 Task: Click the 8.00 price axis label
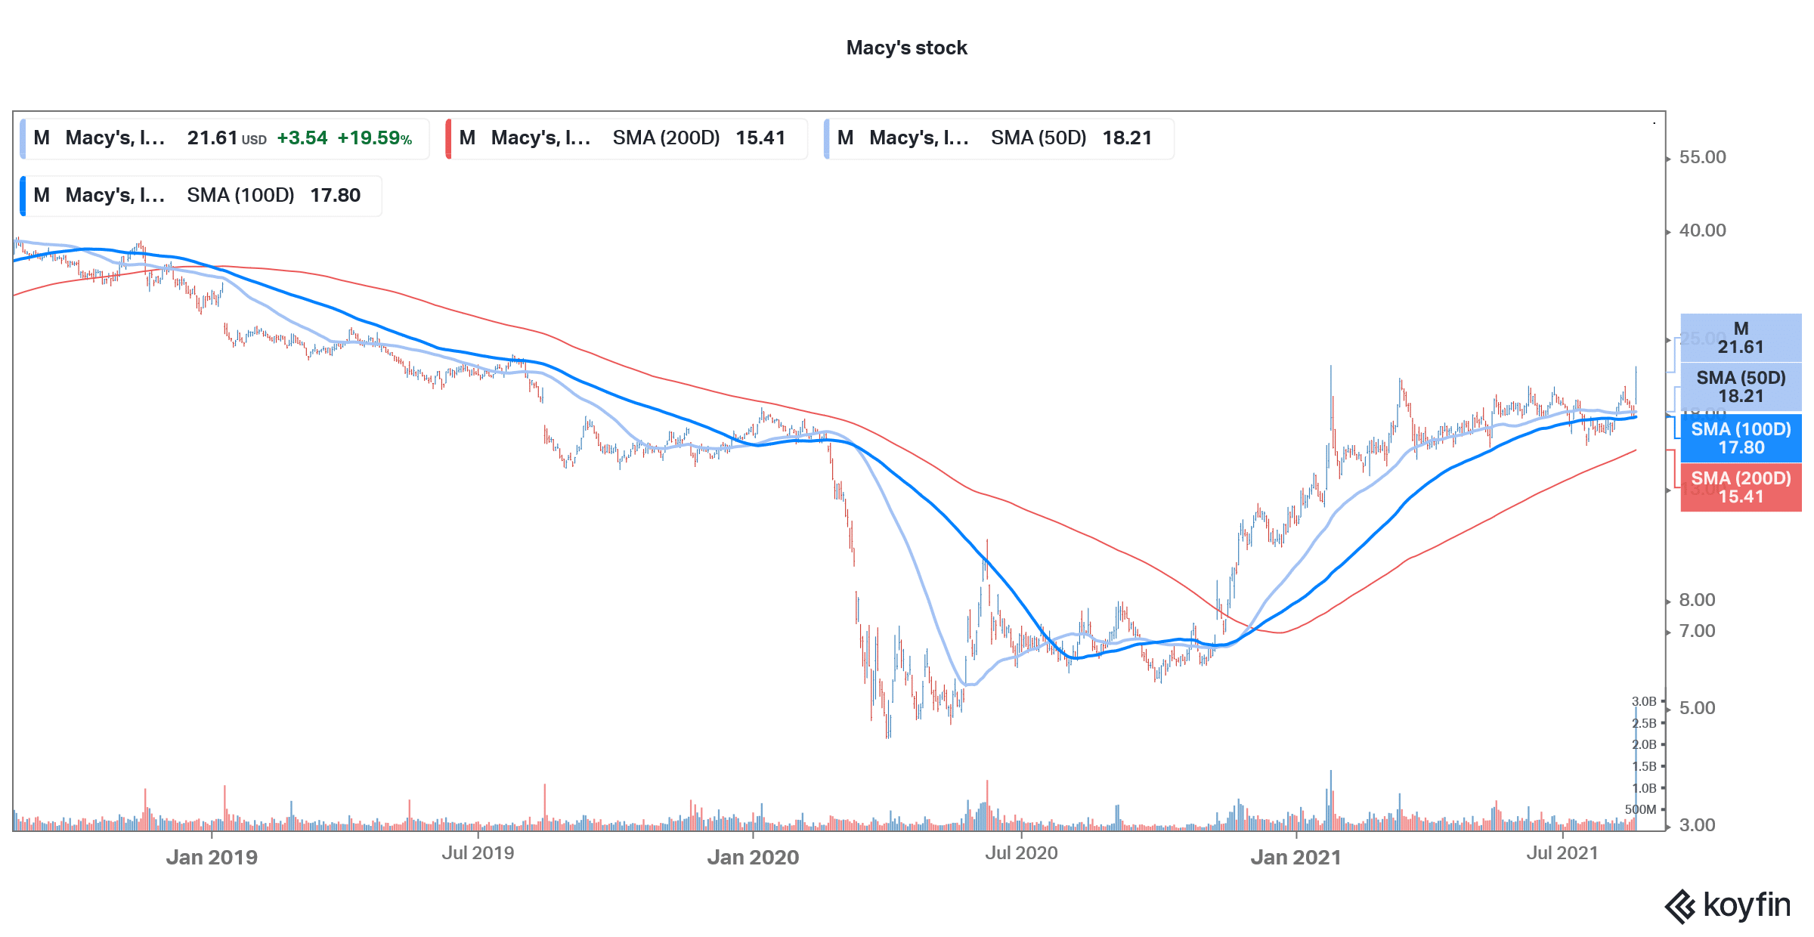pos(1697,600)
